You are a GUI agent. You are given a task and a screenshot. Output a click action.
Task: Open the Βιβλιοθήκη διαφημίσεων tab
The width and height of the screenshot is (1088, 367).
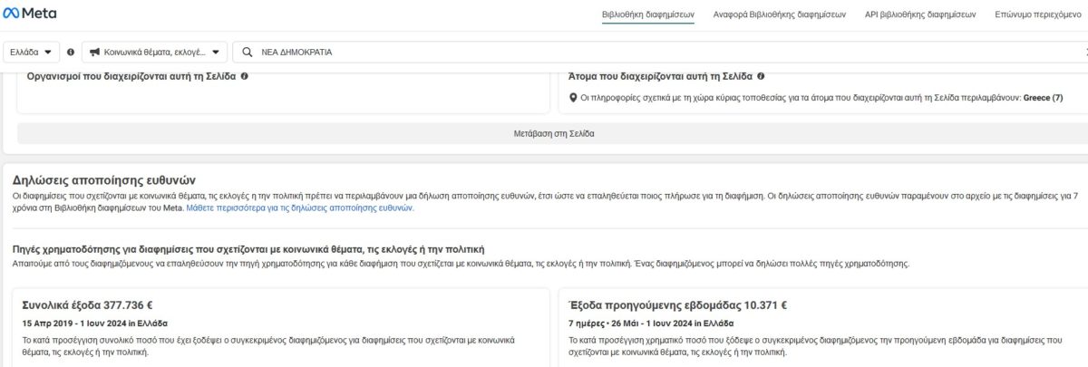(x=648, y=14)
